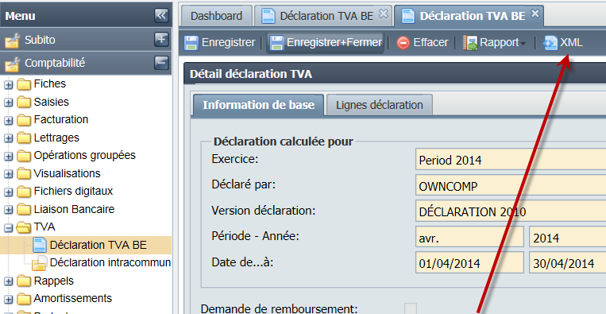This screenshot has height=314, width=606.
Task: Click the red Effacer minus icon
Action: (x=403, y=43)
